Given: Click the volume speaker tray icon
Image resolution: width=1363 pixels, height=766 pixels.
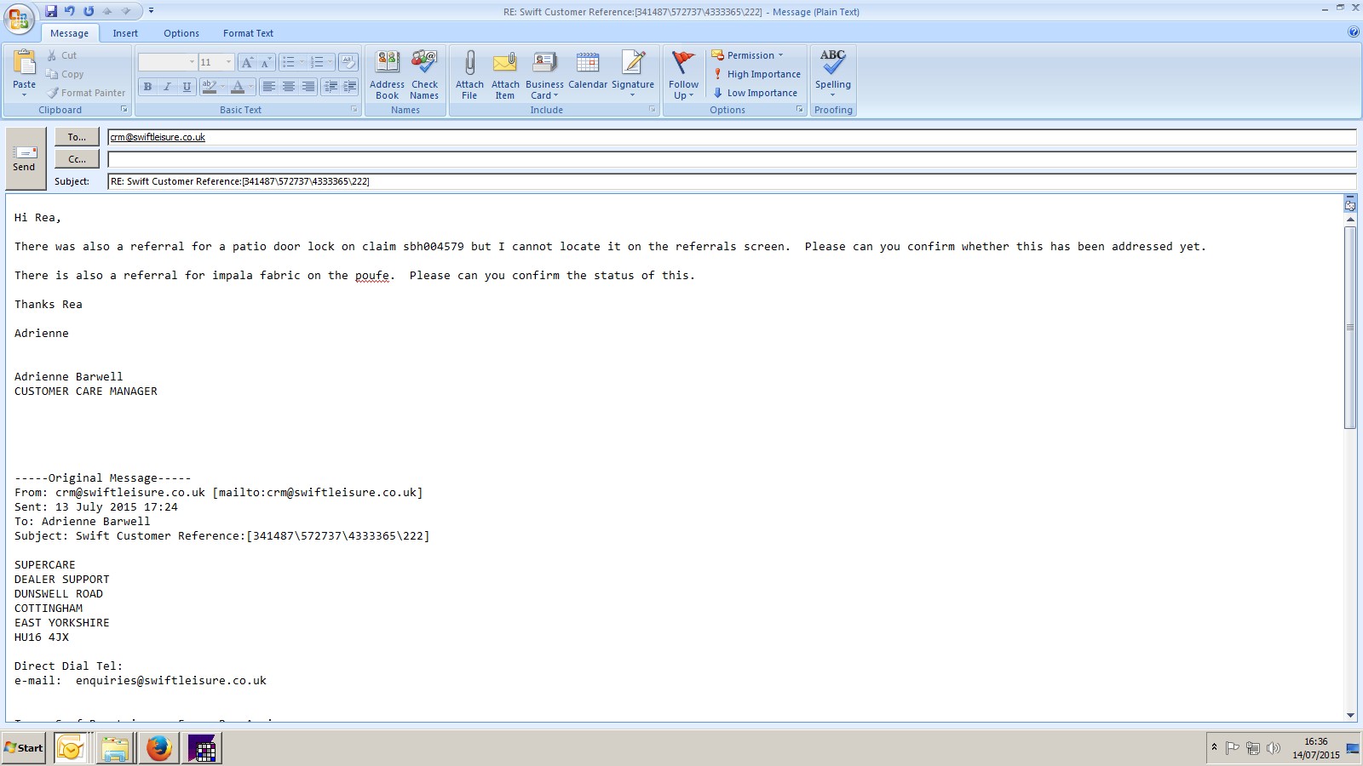Looking at the screenshot, I should (x=1274, y=748).
